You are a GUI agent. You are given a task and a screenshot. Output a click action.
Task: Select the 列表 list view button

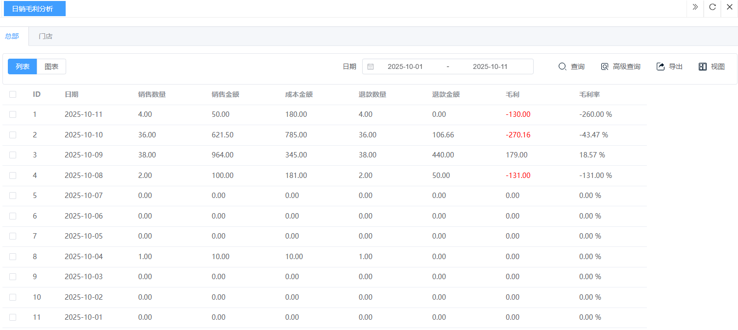coord(23,66)
